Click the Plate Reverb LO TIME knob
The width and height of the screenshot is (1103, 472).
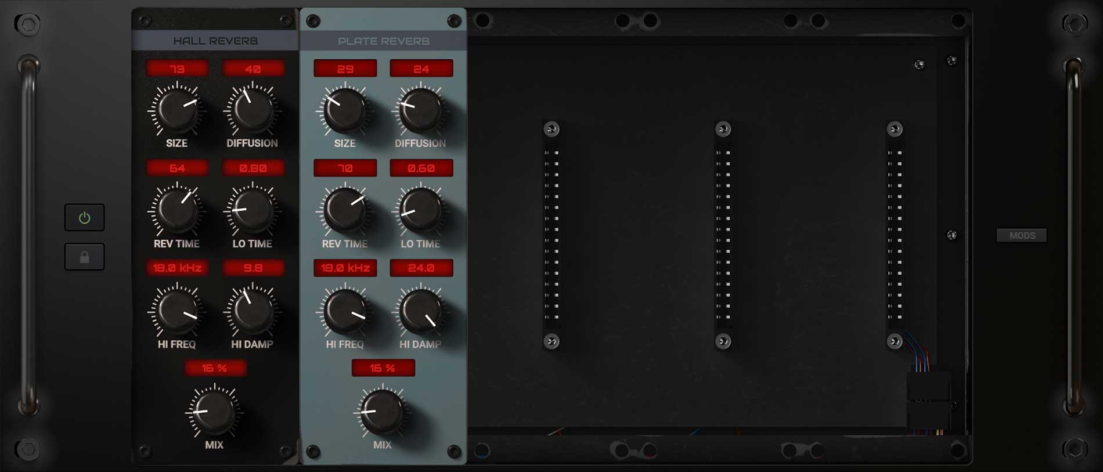click(x=420, y=210)
